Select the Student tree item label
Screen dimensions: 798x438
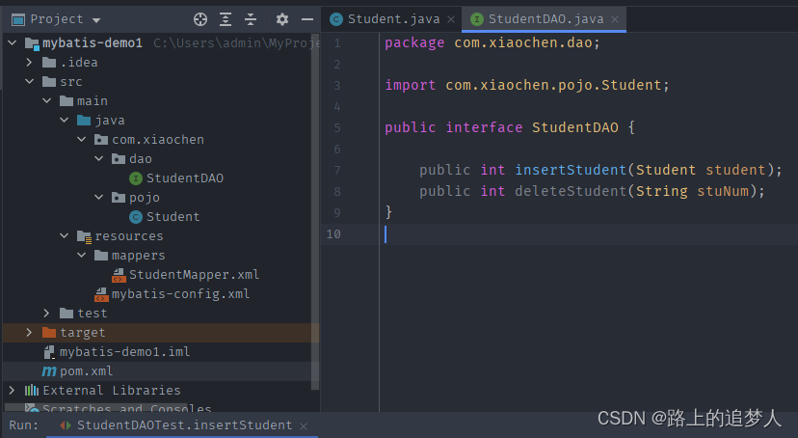tap(173, 217)
